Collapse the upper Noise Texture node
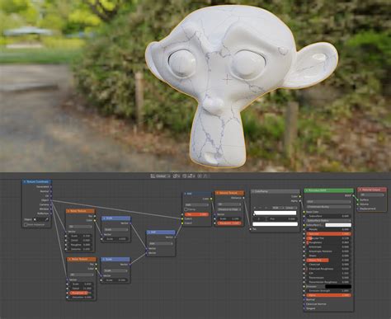391x319 pixels. point(69,211)
